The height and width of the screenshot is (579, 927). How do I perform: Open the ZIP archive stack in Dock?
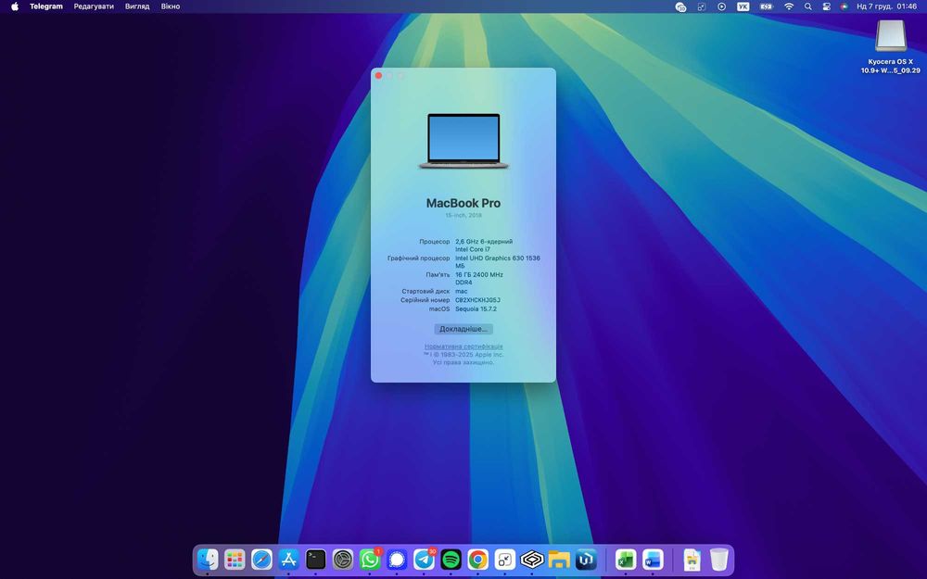coord(692,559)
